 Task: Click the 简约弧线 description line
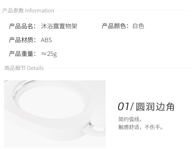pyautogui.click(x=130, y=119)
